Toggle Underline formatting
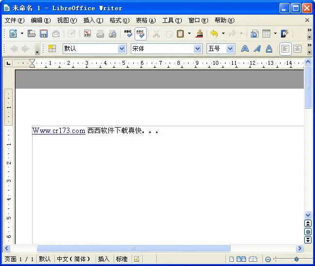The height and width of the screenshot is (266, 315). click(x=269, y=49)
